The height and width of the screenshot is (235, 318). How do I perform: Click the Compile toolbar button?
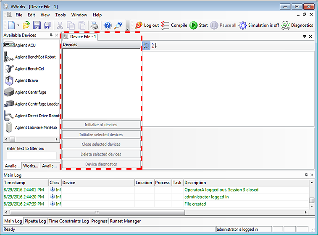click(x=174, y=25)
